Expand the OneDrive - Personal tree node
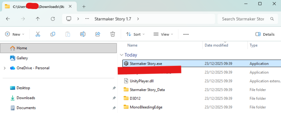This screenshot has height=113, width=281. (x=5, y=68)
